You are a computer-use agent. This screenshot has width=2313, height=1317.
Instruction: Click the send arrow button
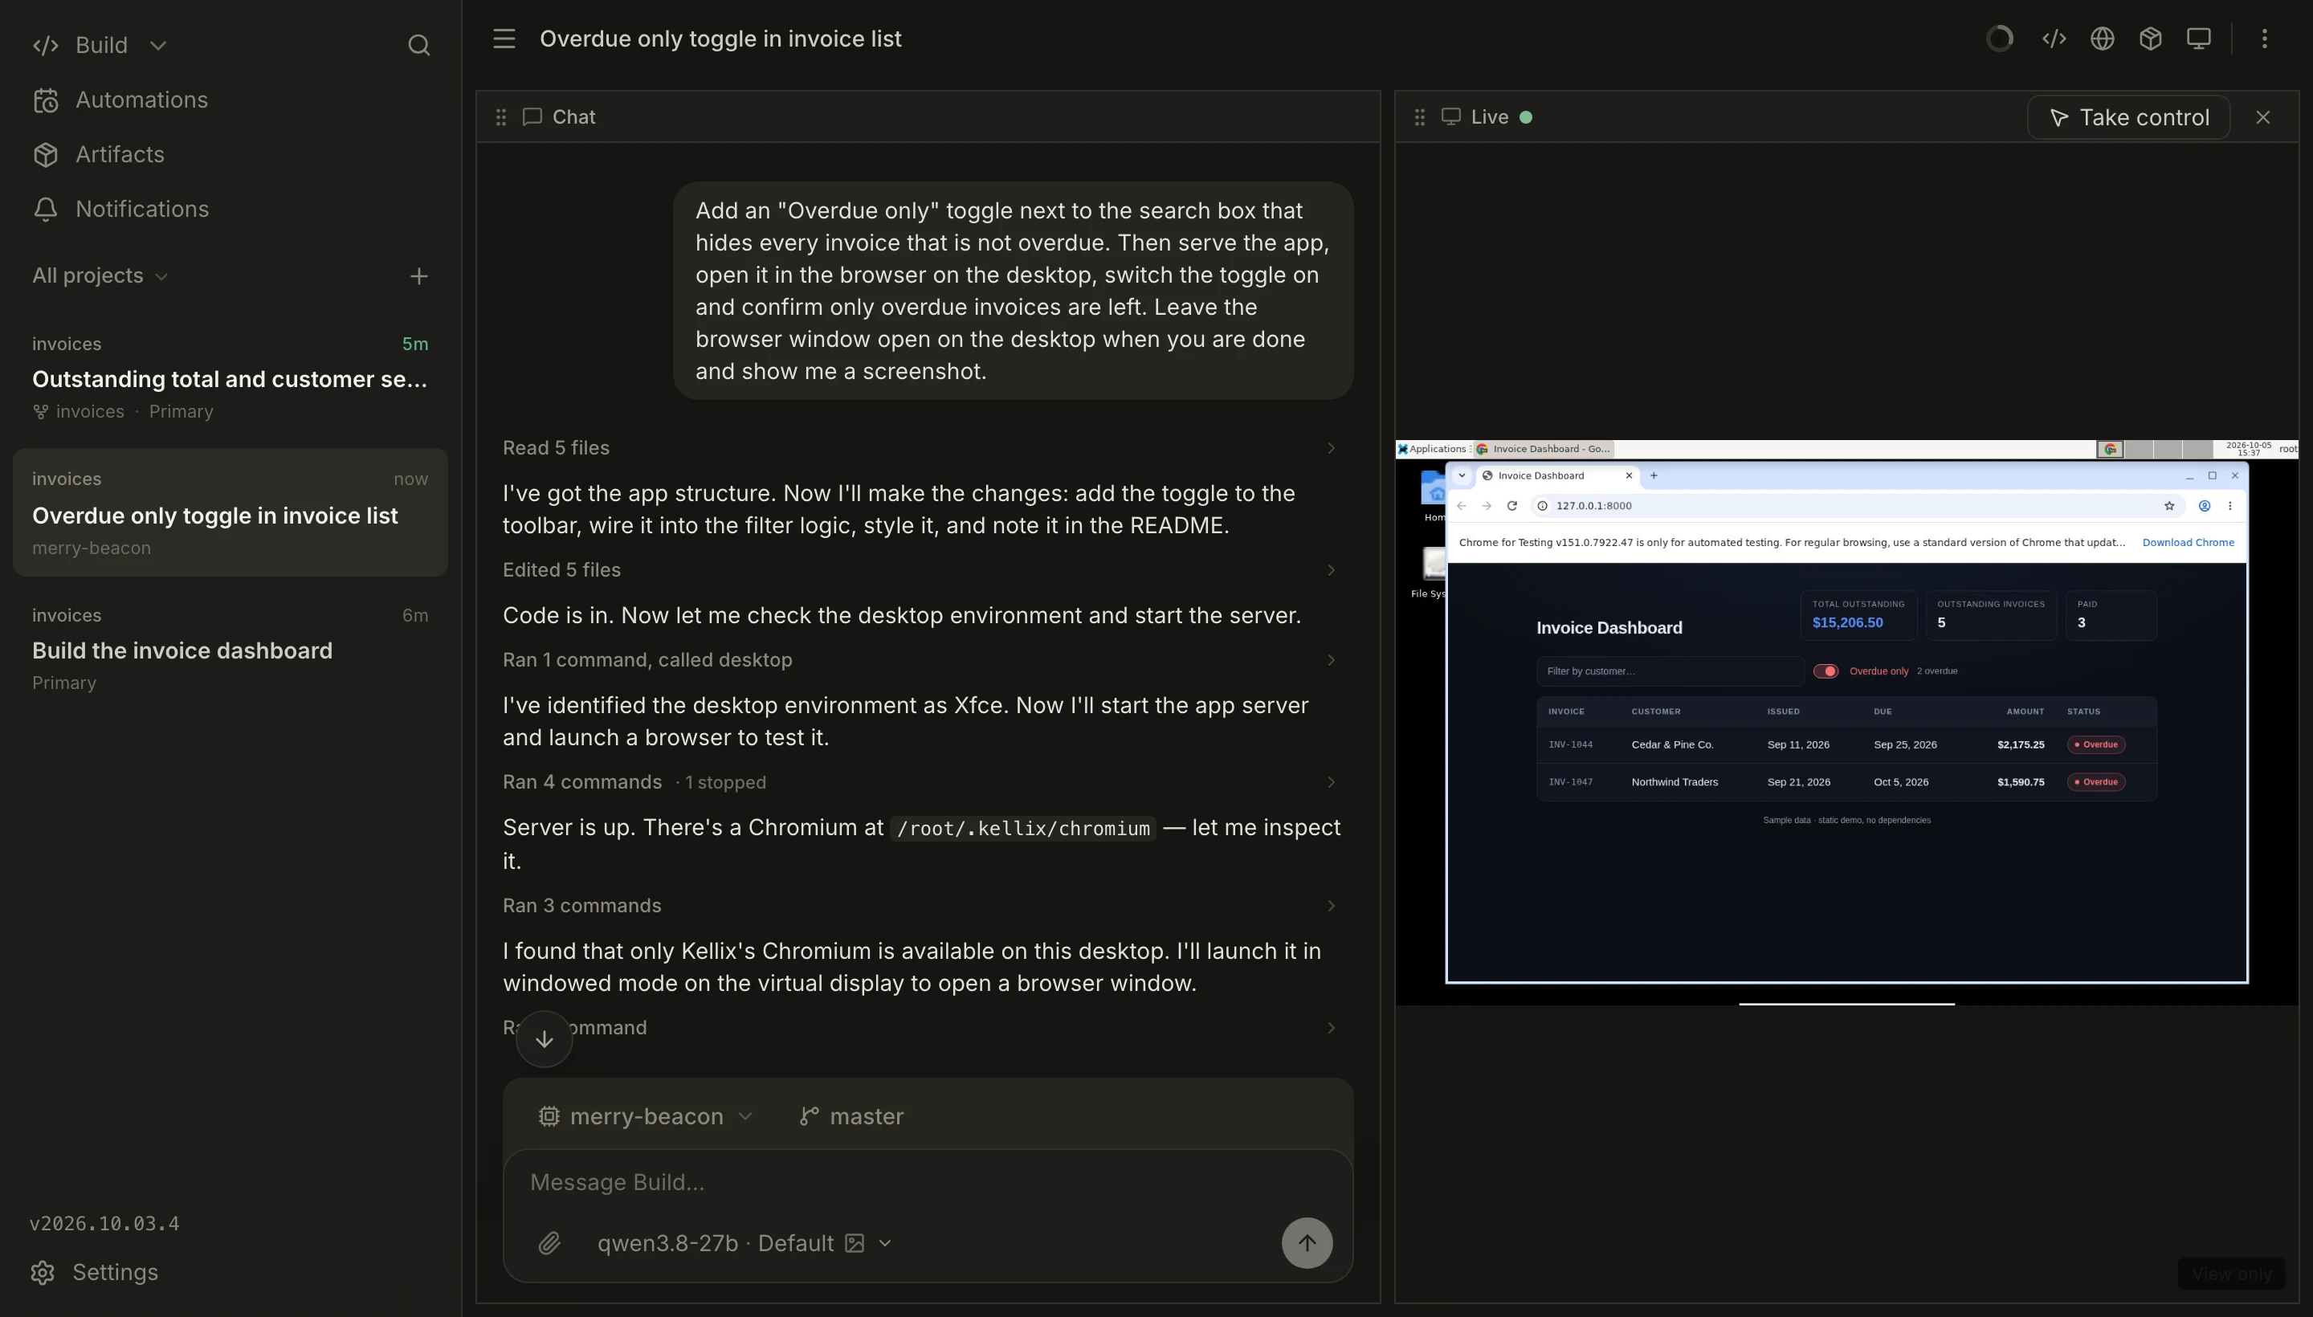click(1306, 1243)
